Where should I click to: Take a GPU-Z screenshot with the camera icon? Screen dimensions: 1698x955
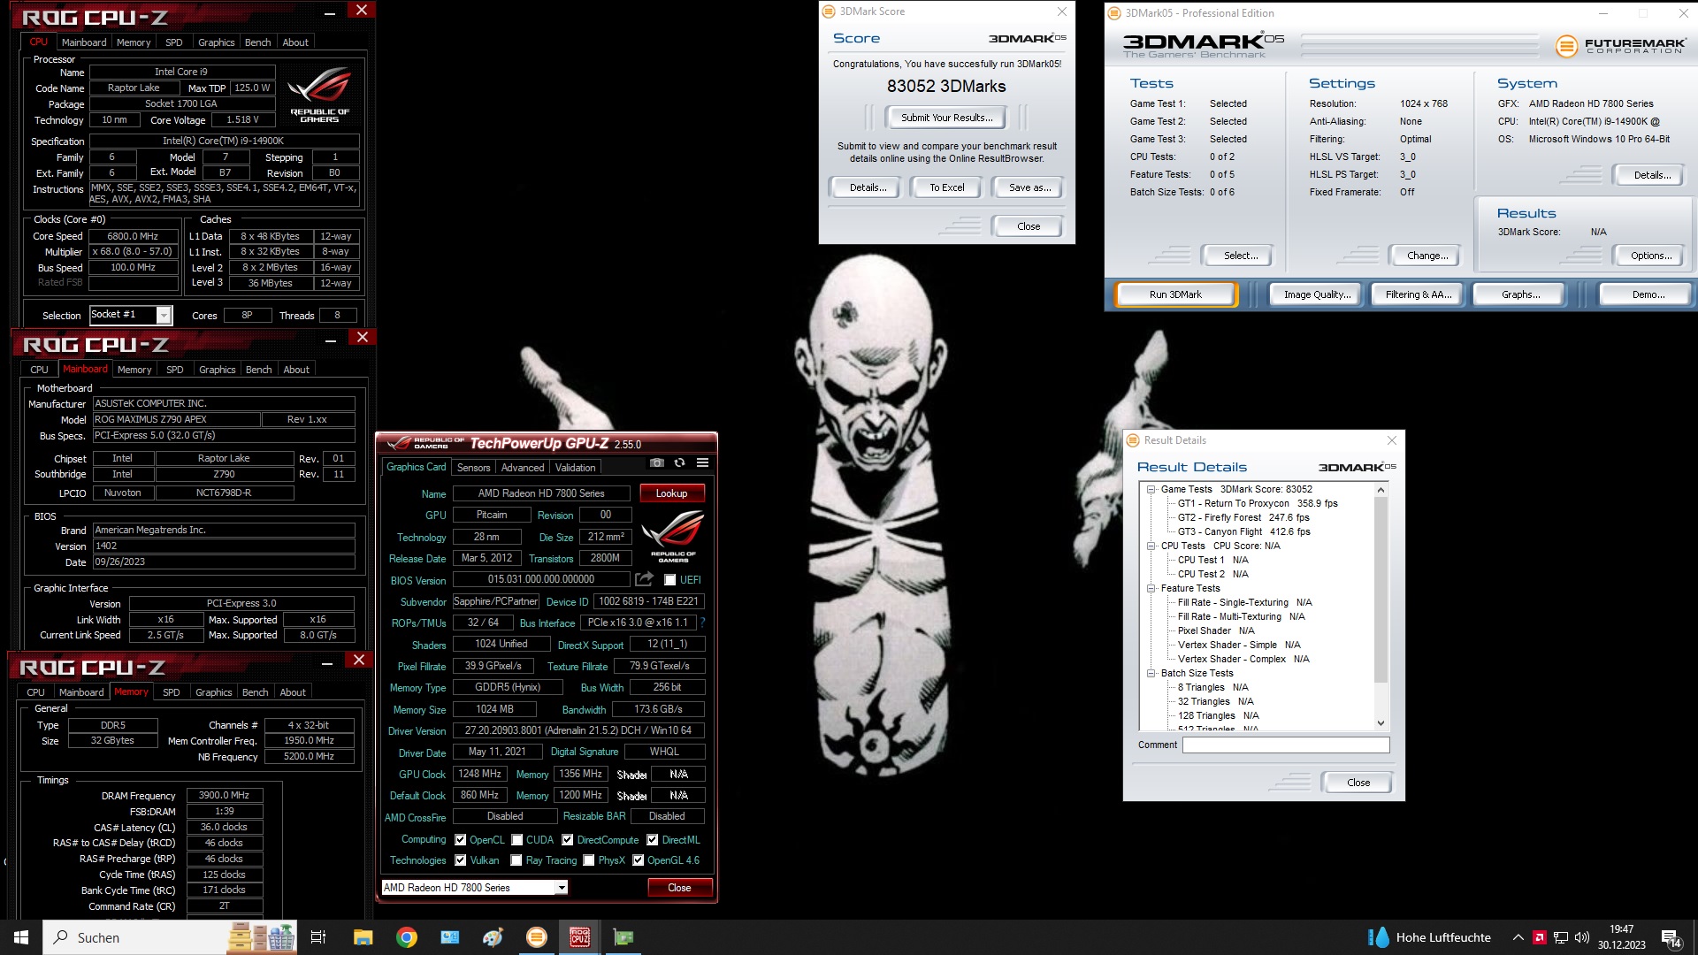656,462
